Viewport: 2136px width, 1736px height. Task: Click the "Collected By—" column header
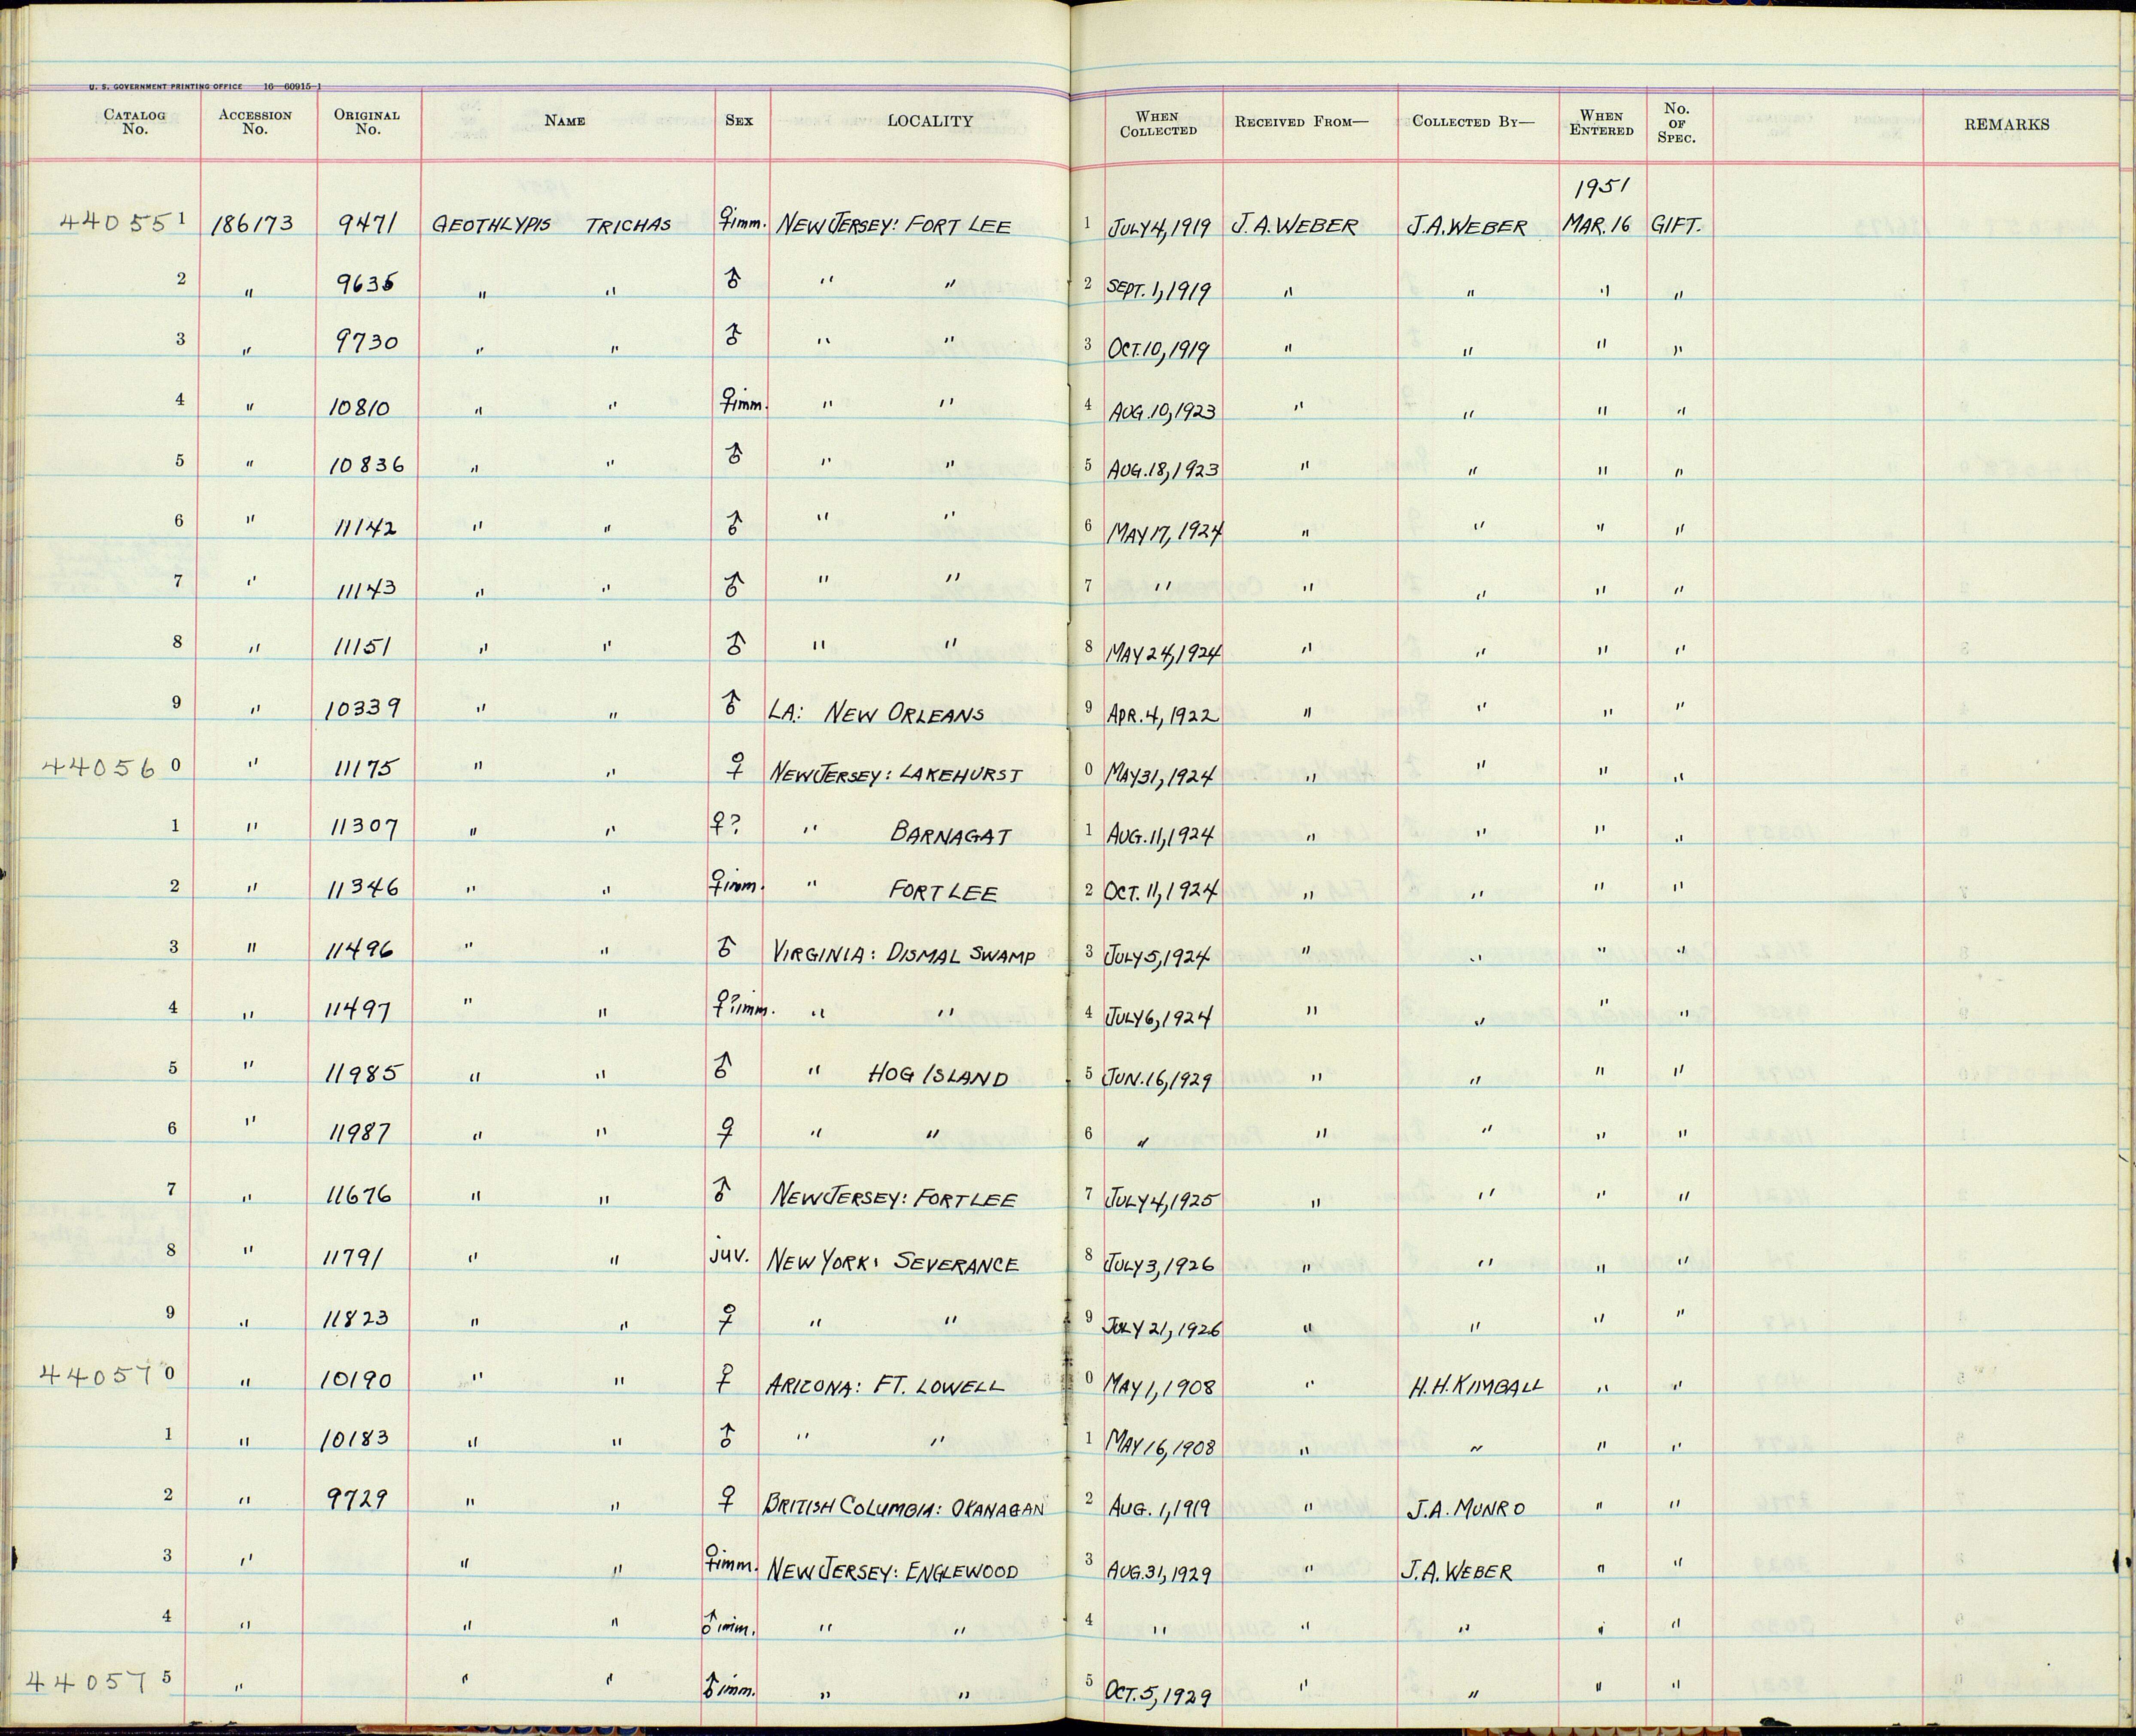tap(1473, 122)
